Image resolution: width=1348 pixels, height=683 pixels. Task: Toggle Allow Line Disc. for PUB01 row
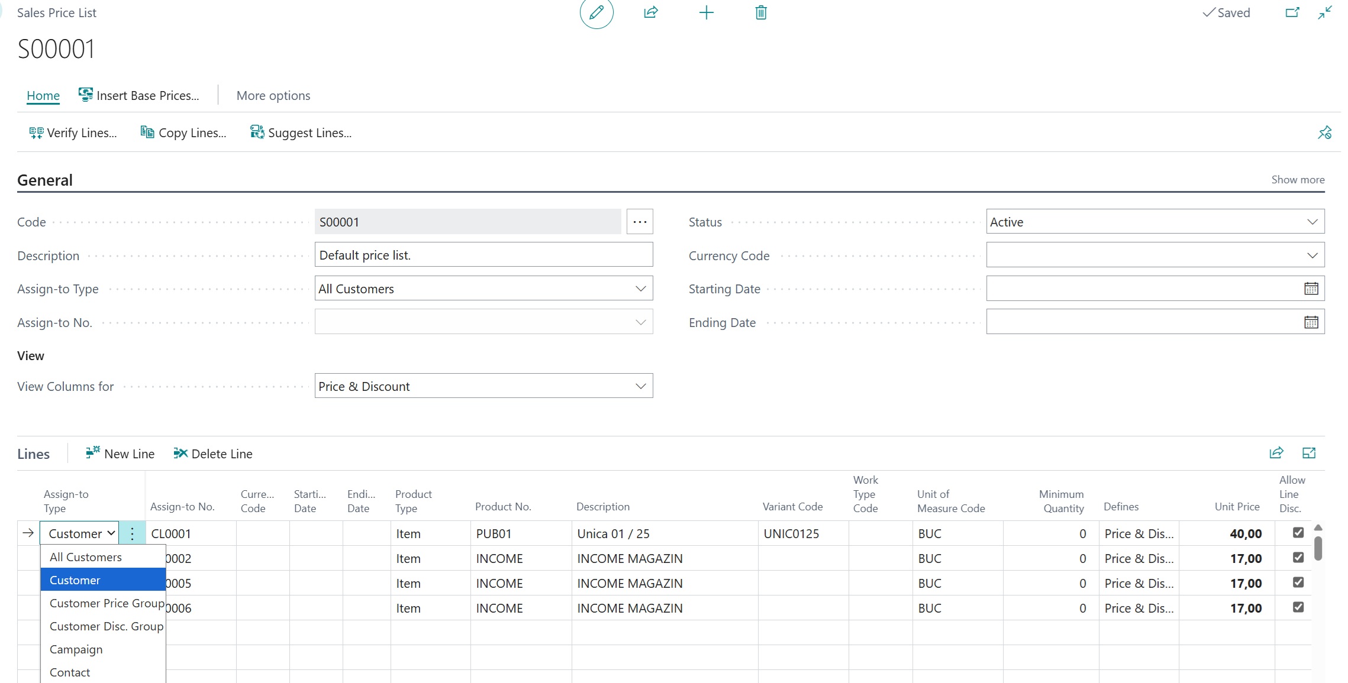click(1298, 533)
